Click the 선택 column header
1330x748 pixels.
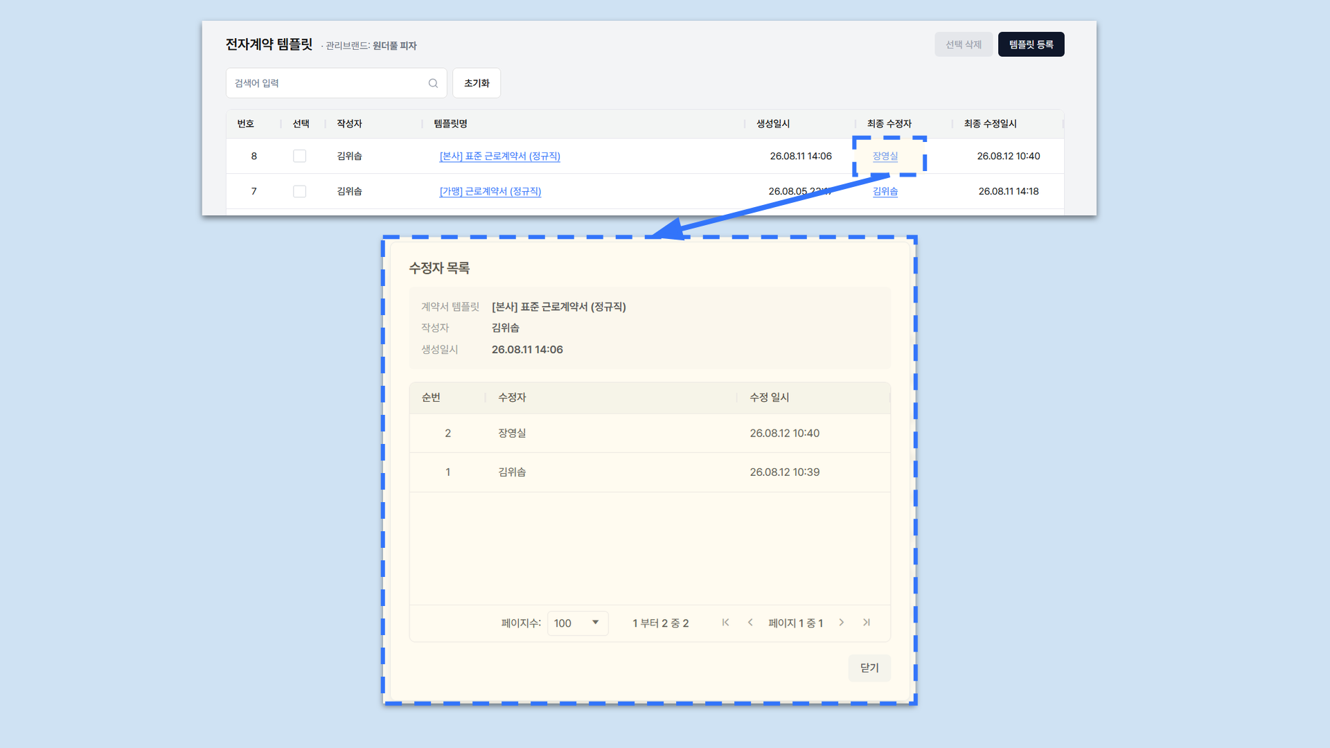[301, 123]
